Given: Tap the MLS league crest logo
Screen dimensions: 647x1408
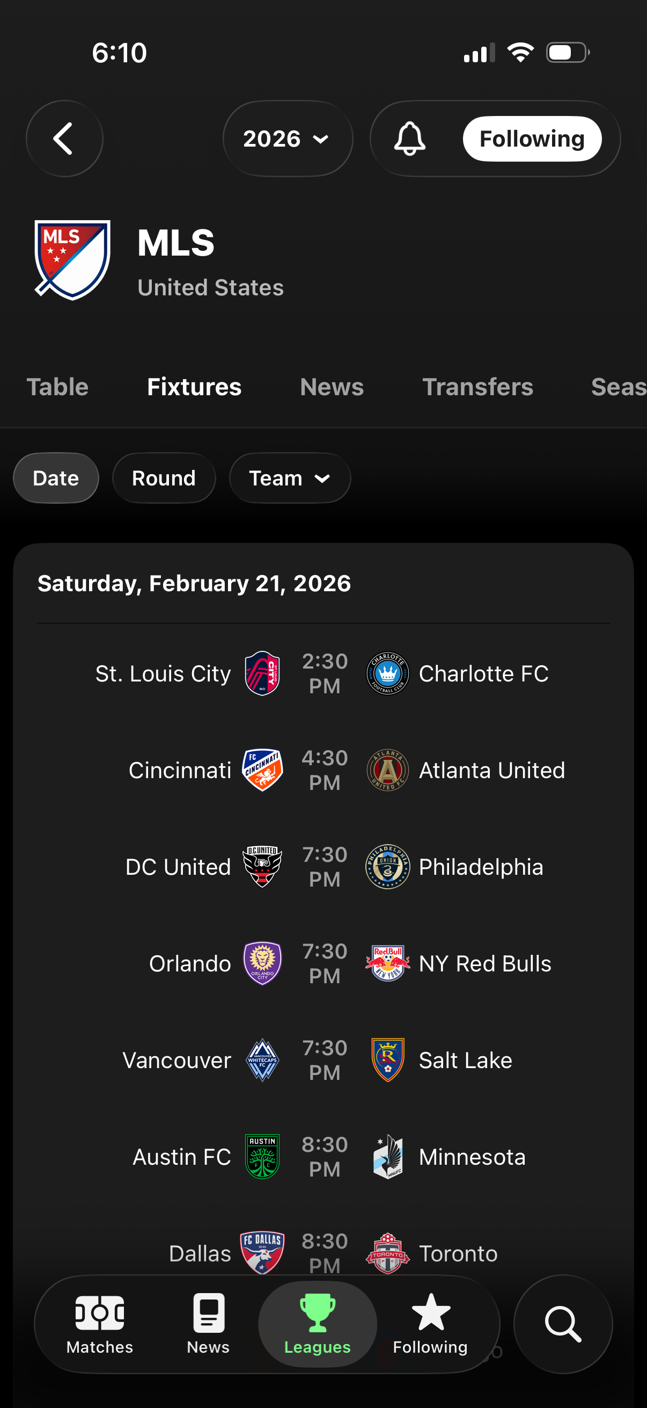Looking at the screenshot, I should tap(72, 260).
